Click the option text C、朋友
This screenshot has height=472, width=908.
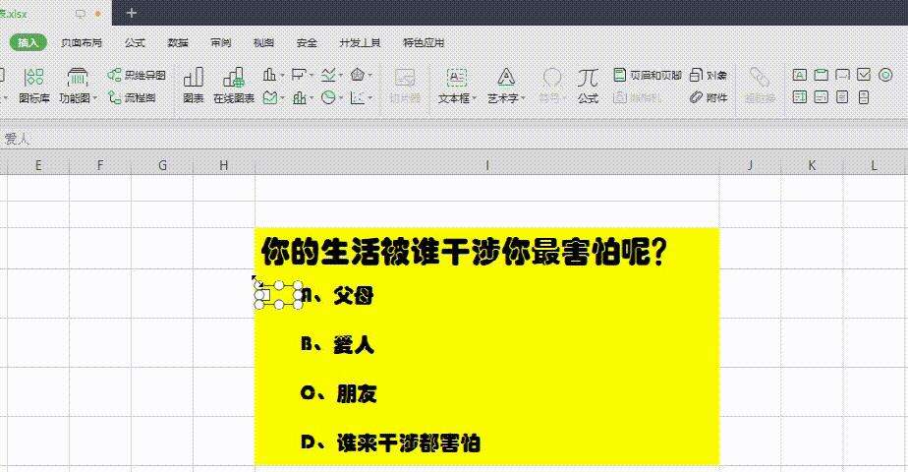pos(339,393)
